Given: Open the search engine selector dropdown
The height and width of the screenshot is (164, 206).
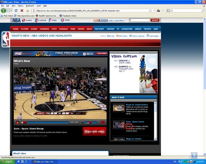Looking at the screenshot, I should click(x=169, y=11).
